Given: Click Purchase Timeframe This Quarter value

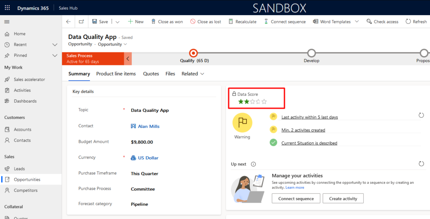Looking at the screenshot, I should [x=144, y=174].
